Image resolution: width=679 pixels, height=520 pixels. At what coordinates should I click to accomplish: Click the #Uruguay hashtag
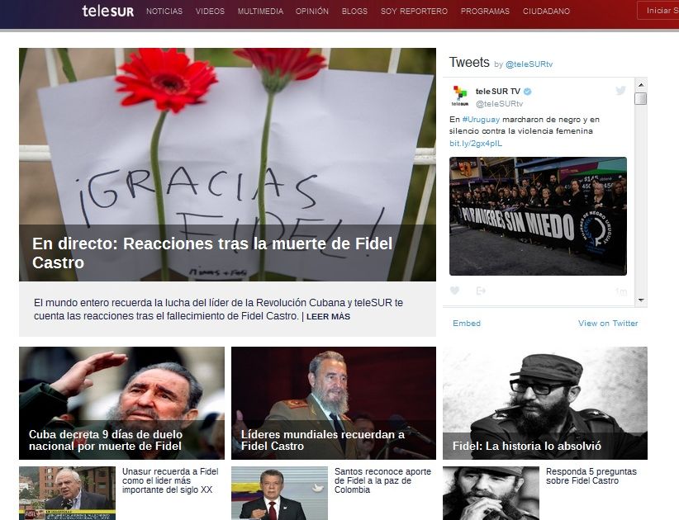[x=481, y=120]
